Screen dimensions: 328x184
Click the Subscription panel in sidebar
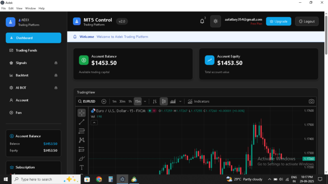click(33, 168)
